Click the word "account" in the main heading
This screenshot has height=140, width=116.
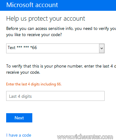[74, 19]
